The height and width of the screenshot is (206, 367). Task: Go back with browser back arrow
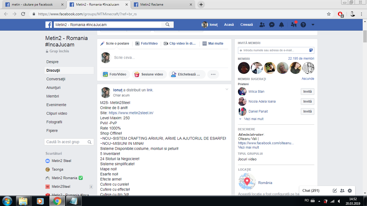click(x=6, y=14)
